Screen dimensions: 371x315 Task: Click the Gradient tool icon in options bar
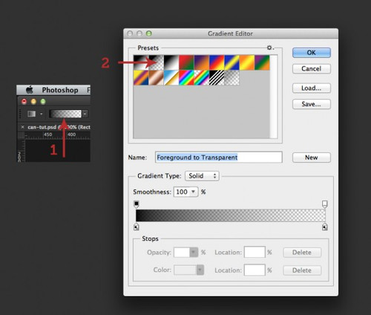tap(31, 114)
